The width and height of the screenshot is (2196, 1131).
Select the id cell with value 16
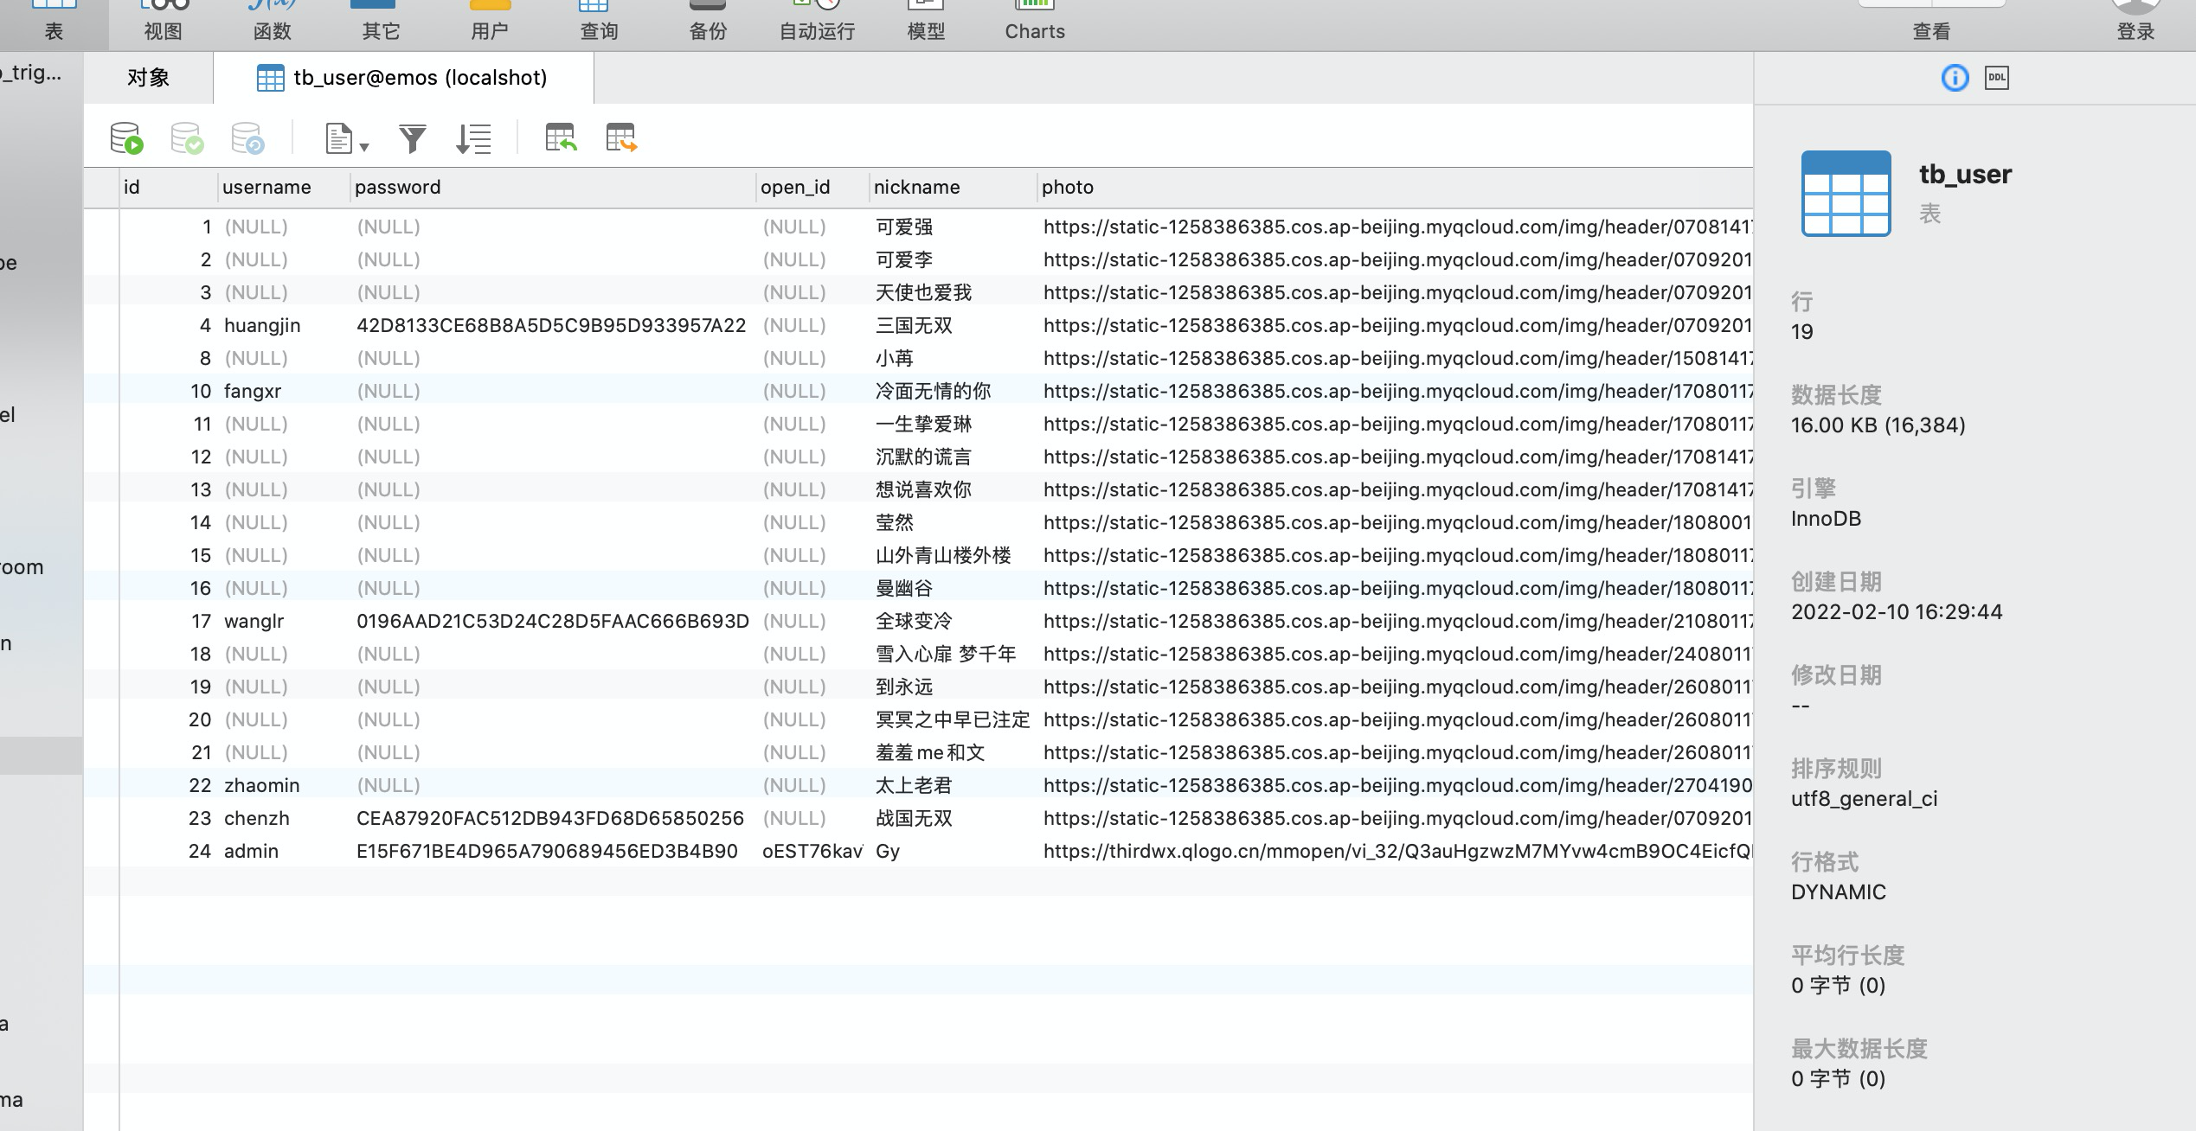coord(168,588)
